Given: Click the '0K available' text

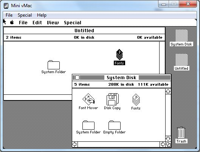Looking at the screenshot, I should click(x=150, y=37).
